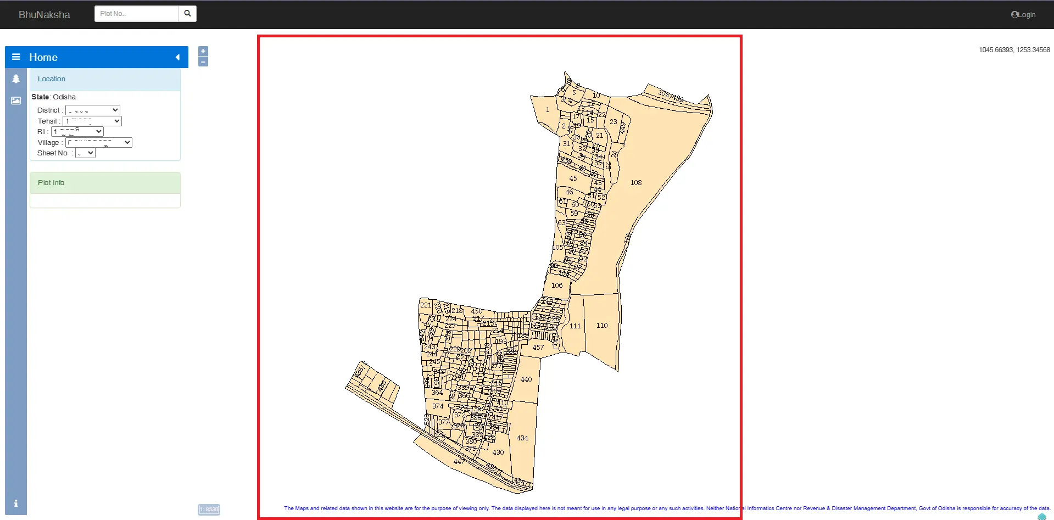Collapse the Home panel with the arrow

[x=177, y=57]
